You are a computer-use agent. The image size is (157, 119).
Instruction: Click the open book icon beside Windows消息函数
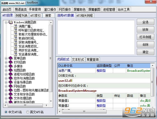[11, 22]
